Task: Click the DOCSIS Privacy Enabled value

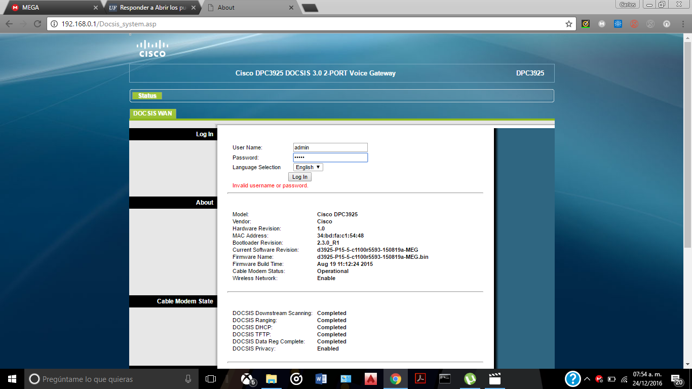Action: [x=328, y=348]
